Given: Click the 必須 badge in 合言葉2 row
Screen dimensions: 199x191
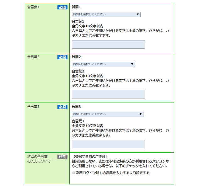Looking at the screenshot, I should click(62, 57).
